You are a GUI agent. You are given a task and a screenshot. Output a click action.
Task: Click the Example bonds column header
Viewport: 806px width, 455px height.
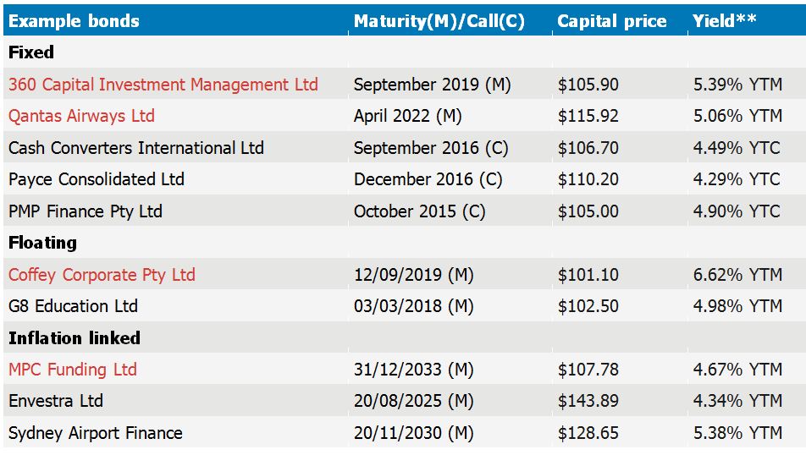coord(74,21)
